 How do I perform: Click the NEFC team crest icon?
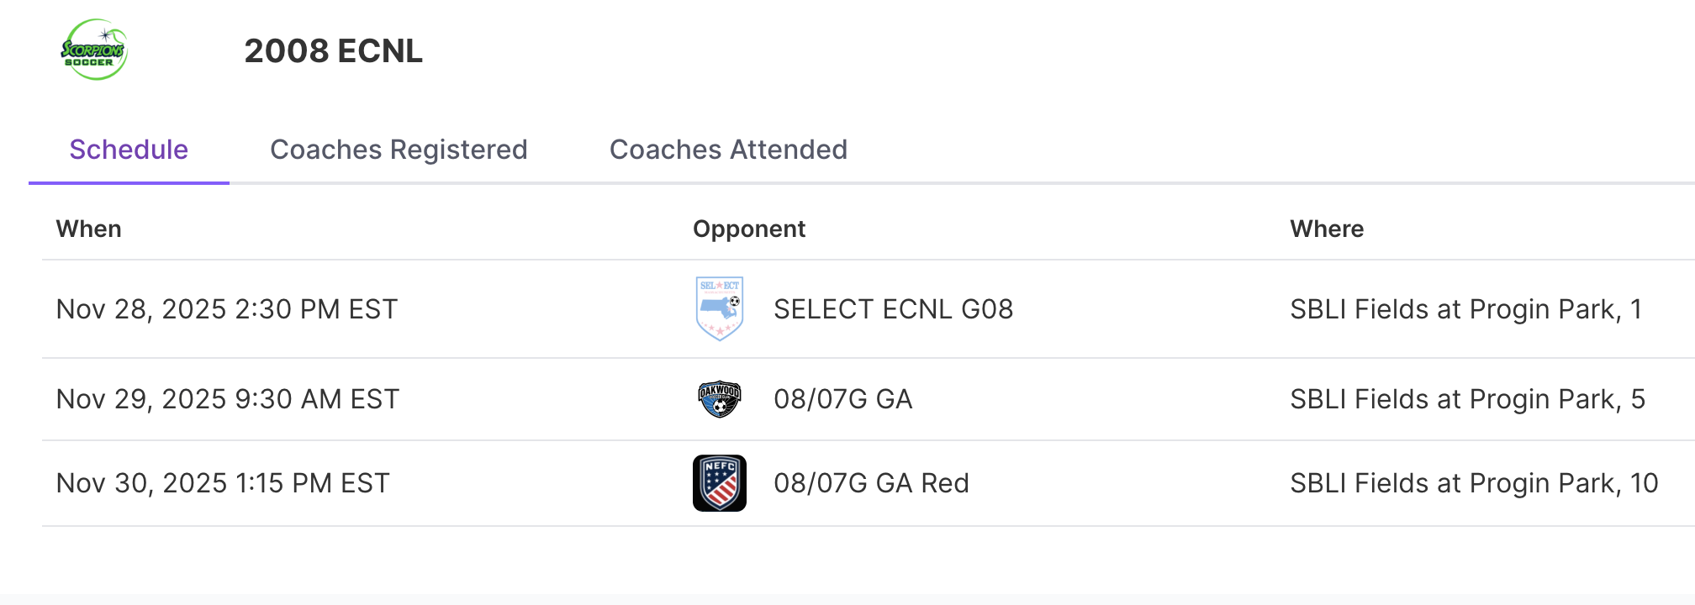tap(720, 483)
